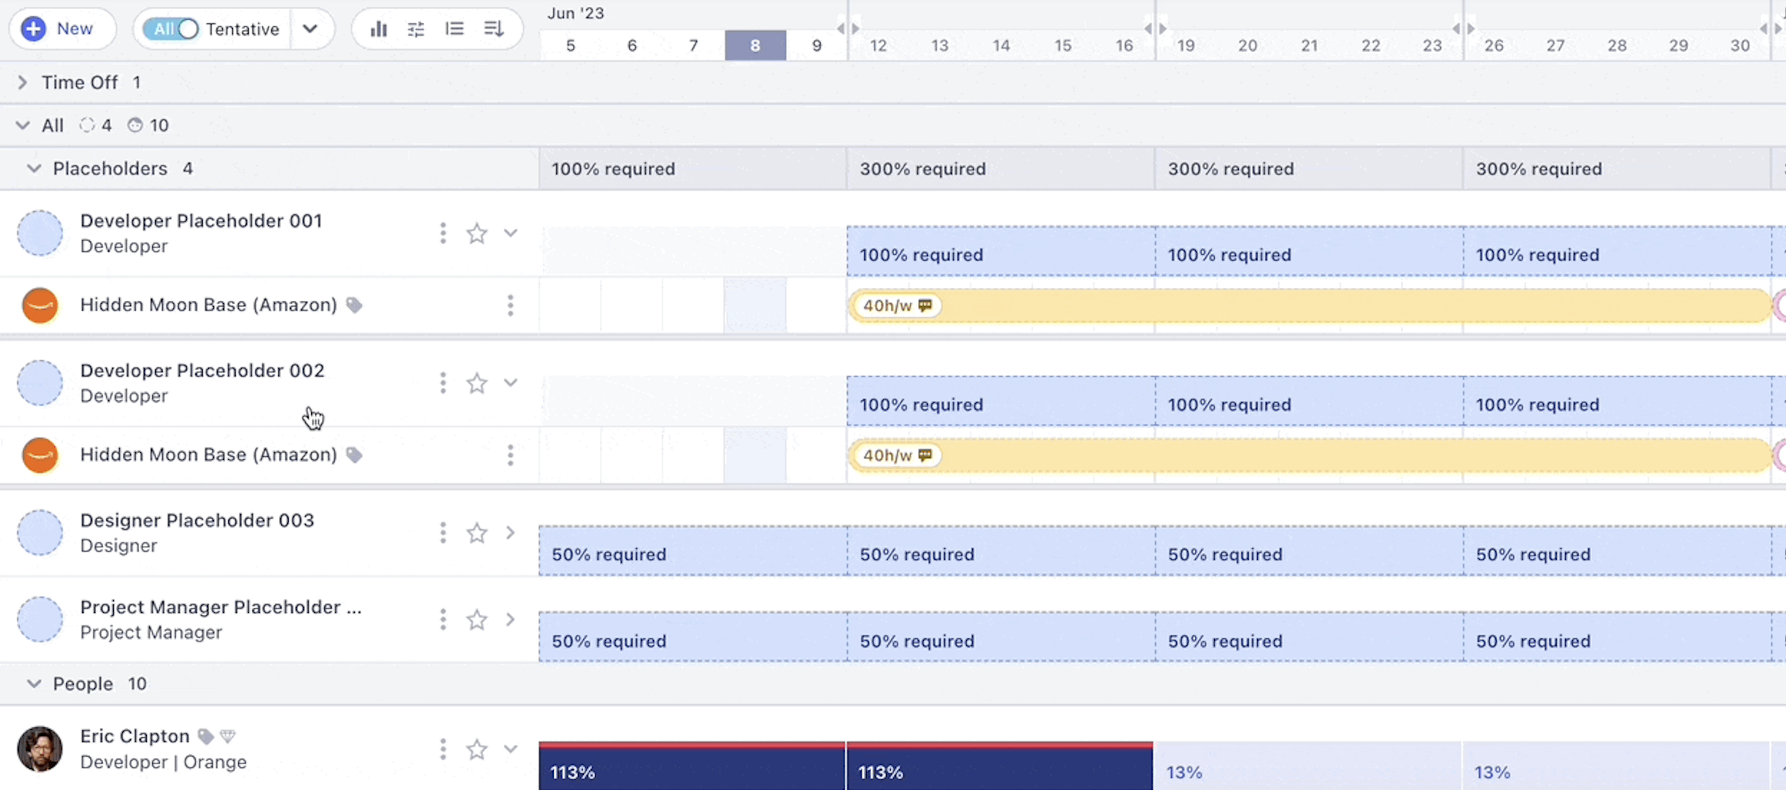Star Designer Placeholder 003
The image size is (1786, 790).
(x=477, y=534)
